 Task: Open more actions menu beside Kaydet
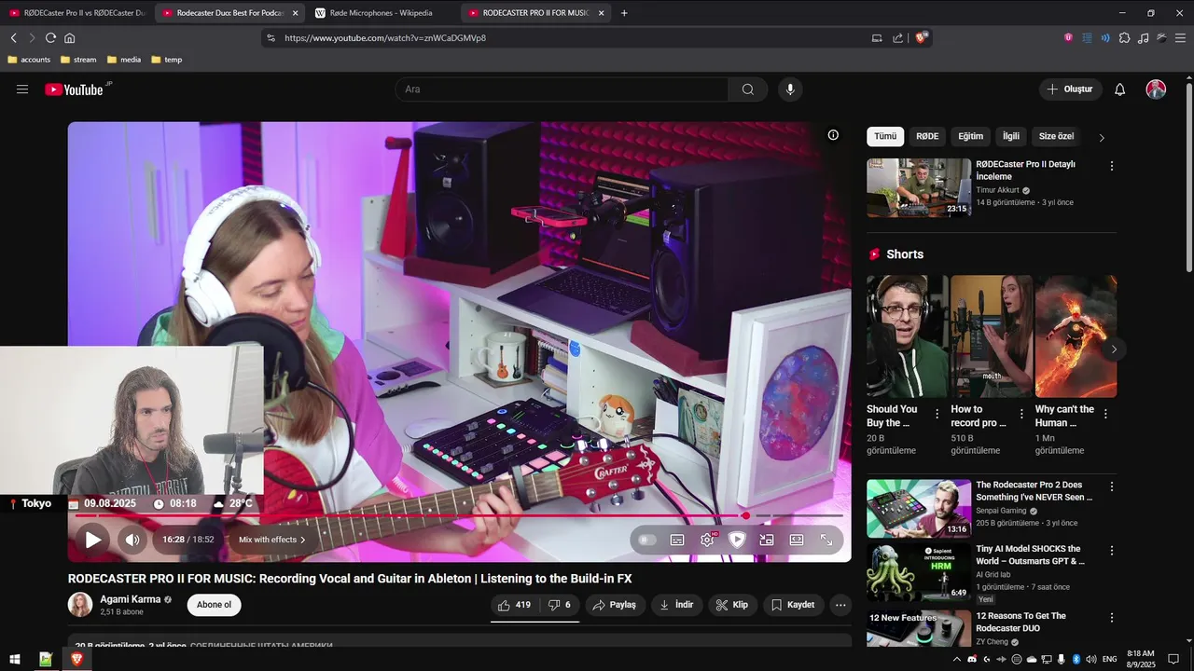click(x=840, y=605)
